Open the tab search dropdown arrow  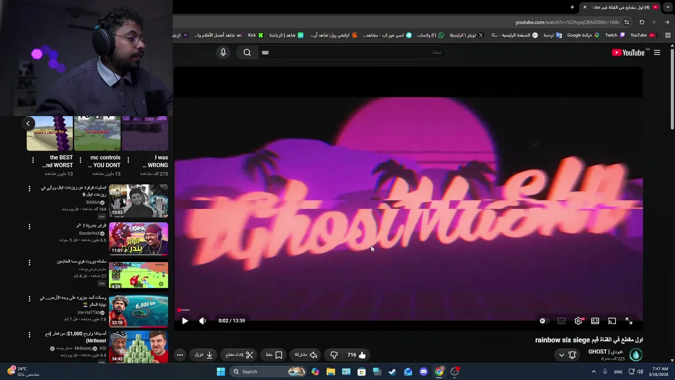click(x=667, y=7)
